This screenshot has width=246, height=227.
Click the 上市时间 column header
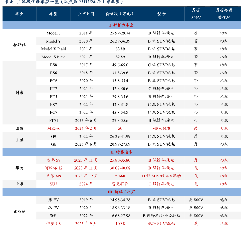tap(86, 14)
